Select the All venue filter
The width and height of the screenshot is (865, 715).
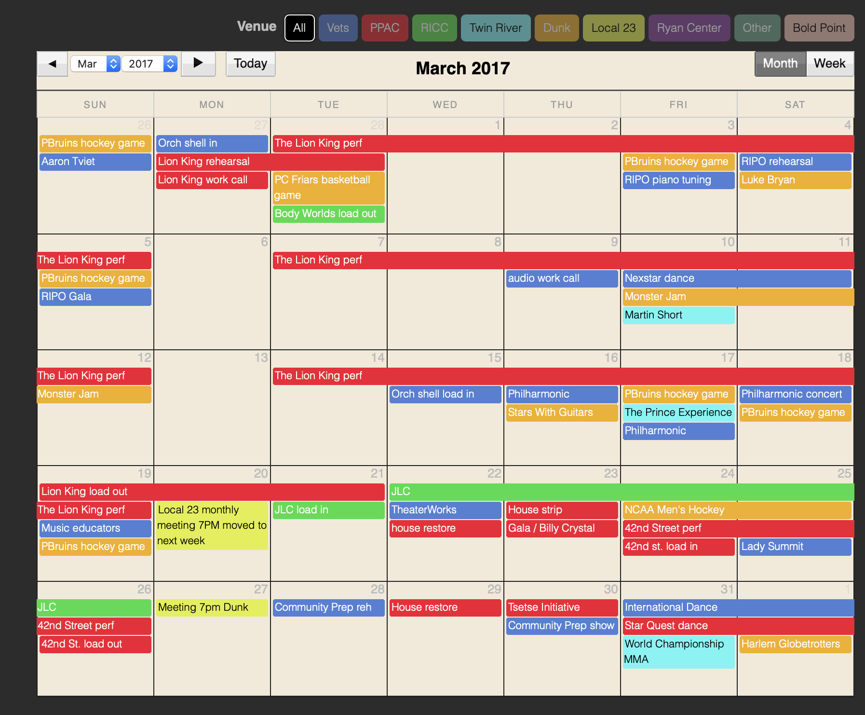(299, 28)
